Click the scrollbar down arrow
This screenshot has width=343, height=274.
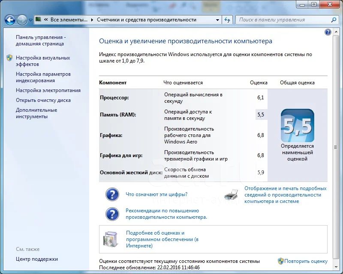click(x=336, y=267)
